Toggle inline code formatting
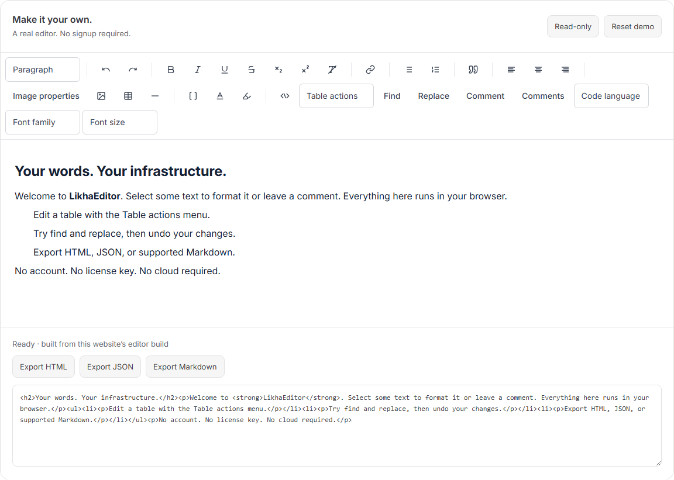This screenshot has height=480, width=674. (284, 96)
